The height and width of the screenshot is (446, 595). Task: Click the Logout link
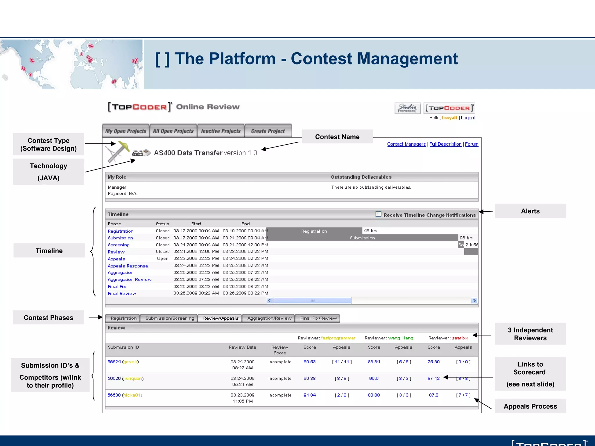tap(468, 118)
